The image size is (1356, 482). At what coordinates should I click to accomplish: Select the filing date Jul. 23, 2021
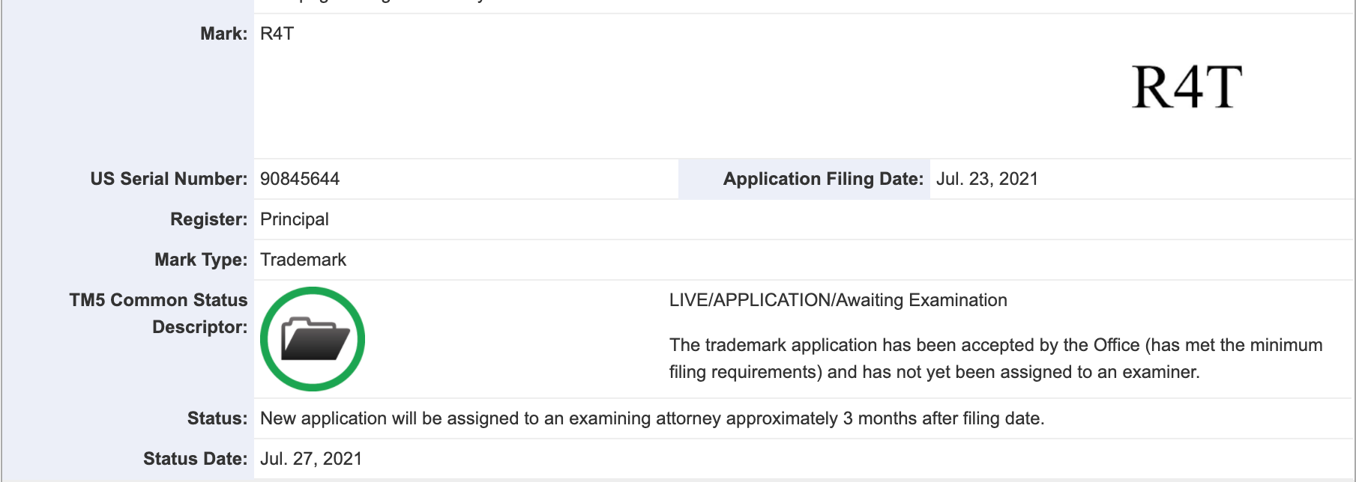tap(986, 179)
